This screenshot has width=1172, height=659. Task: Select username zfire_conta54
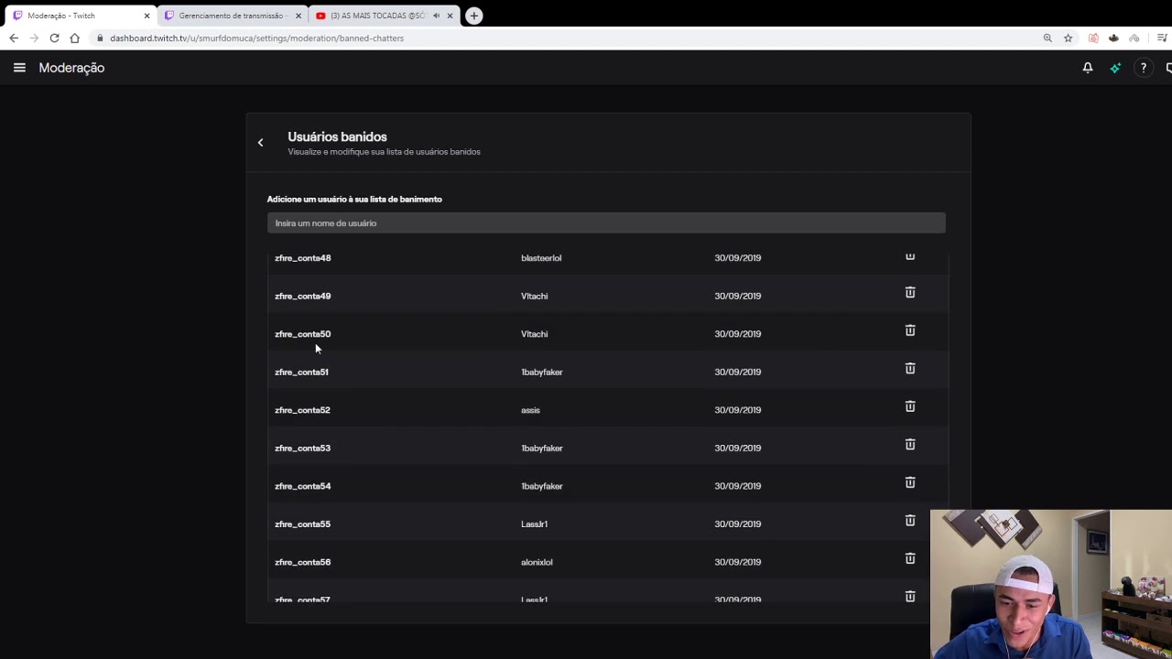pos(303,486)
